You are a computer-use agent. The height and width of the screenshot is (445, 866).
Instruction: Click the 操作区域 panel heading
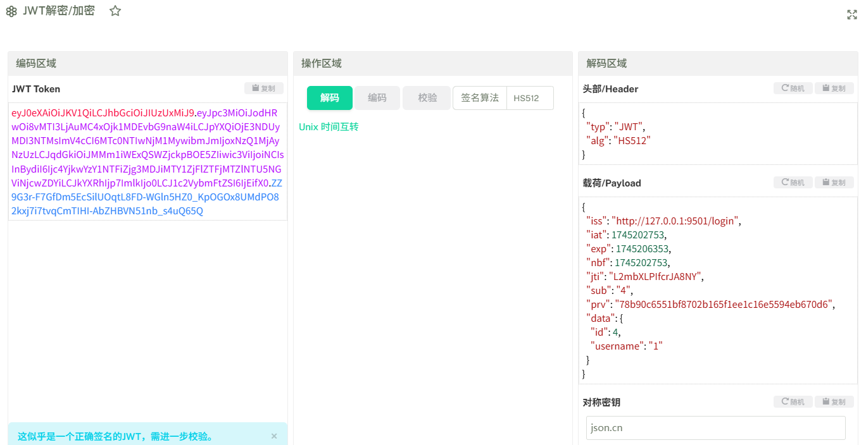tap(322, 63)
